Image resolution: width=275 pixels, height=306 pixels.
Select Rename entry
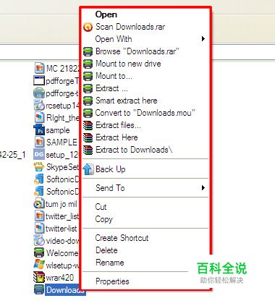(110, 263)
